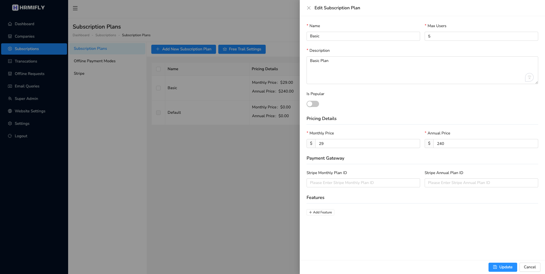
Task: Click the Stripe Annual Plan ID field
Action: click(x=481, y=183)
